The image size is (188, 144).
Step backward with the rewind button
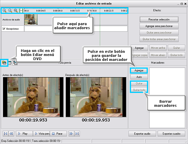11,134
